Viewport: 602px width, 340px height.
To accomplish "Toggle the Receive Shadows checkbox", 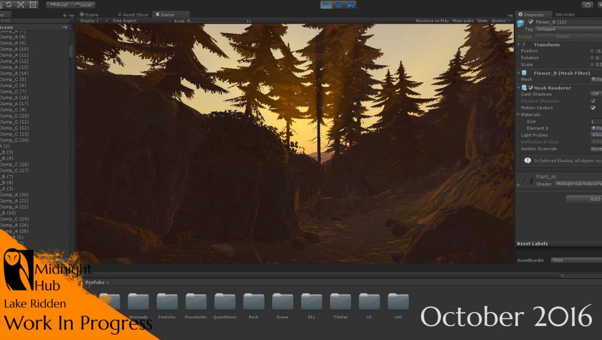I will tap(593, 101).
